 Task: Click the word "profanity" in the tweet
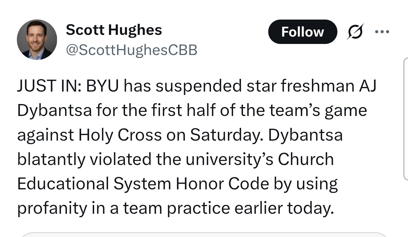(x=52, y=208)
